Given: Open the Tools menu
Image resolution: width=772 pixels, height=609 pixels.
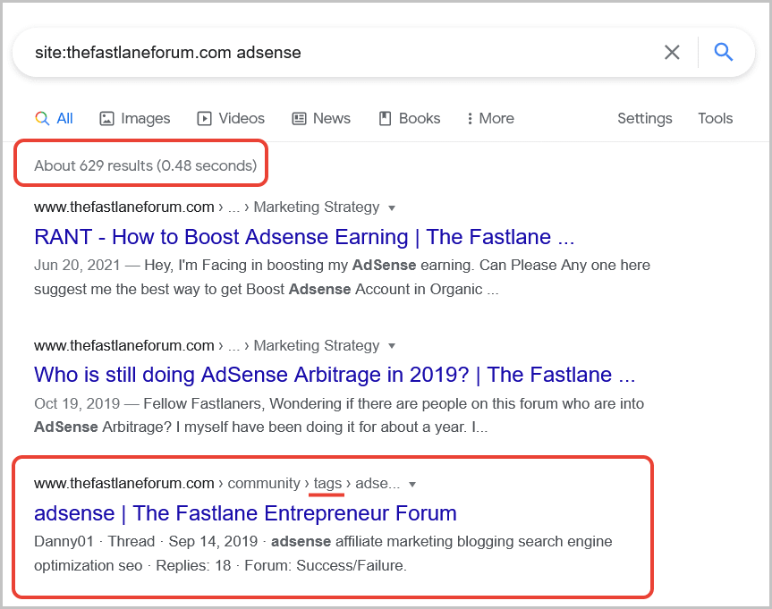Looking at the screenshot, I should pos(715,119).
